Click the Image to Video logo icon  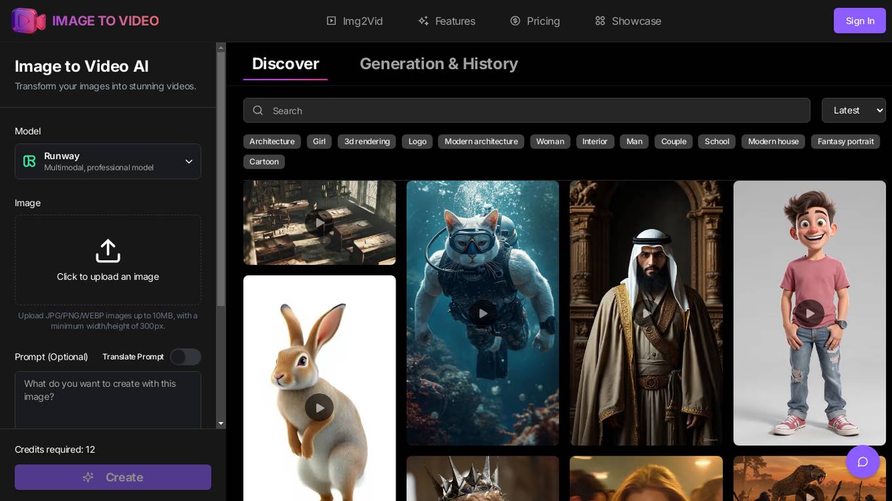point(29,21)
